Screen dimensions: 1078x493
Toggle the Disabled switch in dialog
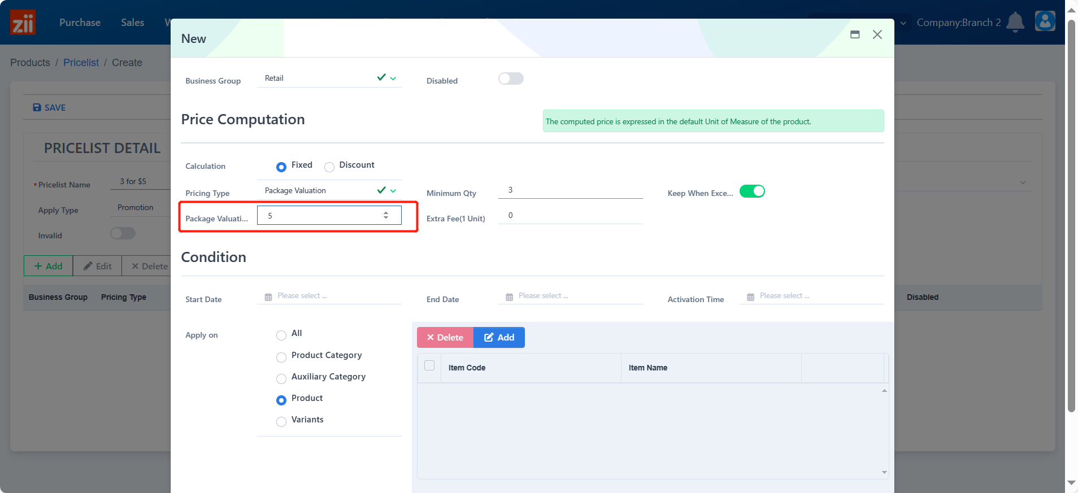(511, 78)
